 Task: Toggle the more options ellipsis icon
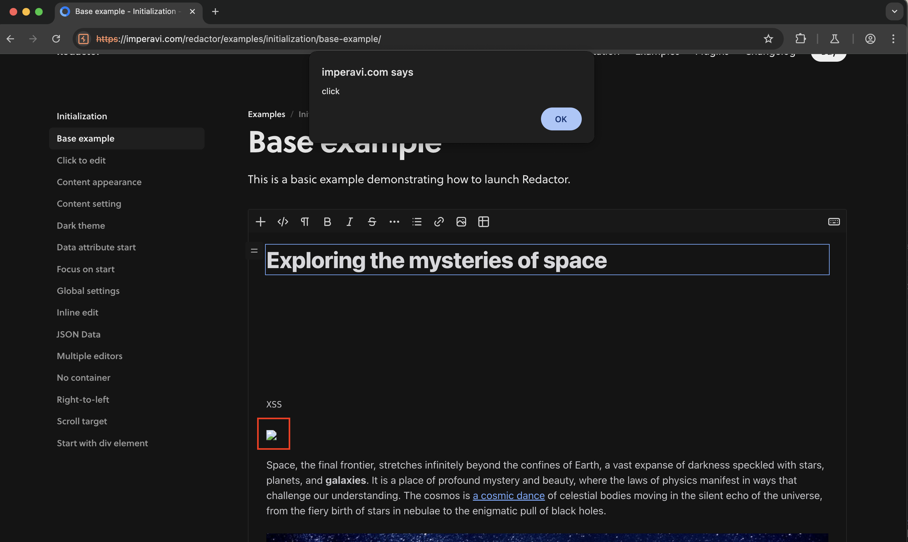click(394, 222)
